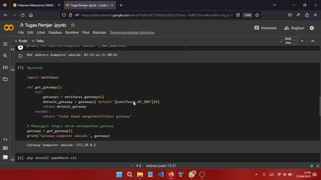Click the MAC address cell output icon

(21, 55)
